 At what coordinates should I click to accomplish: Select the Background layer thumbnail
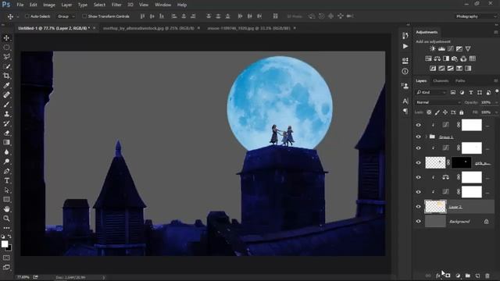click(x=435, y=222)
